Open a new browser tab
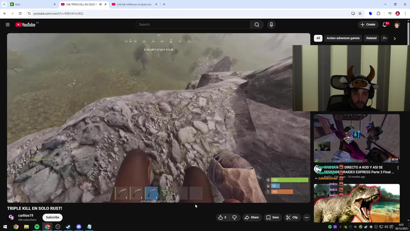Image resolution: width=410 pixels, height=231 pixels. click(x=164, y=4)
